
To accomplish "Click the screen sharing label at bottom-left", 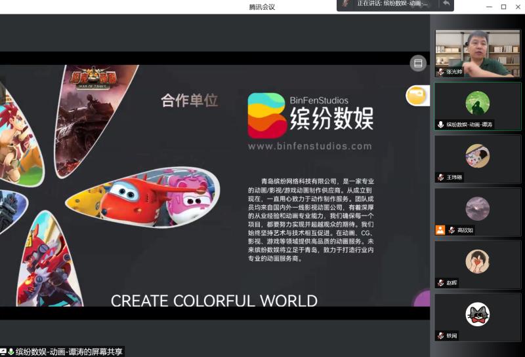I will pyautogui.click(x=62, y=352).
